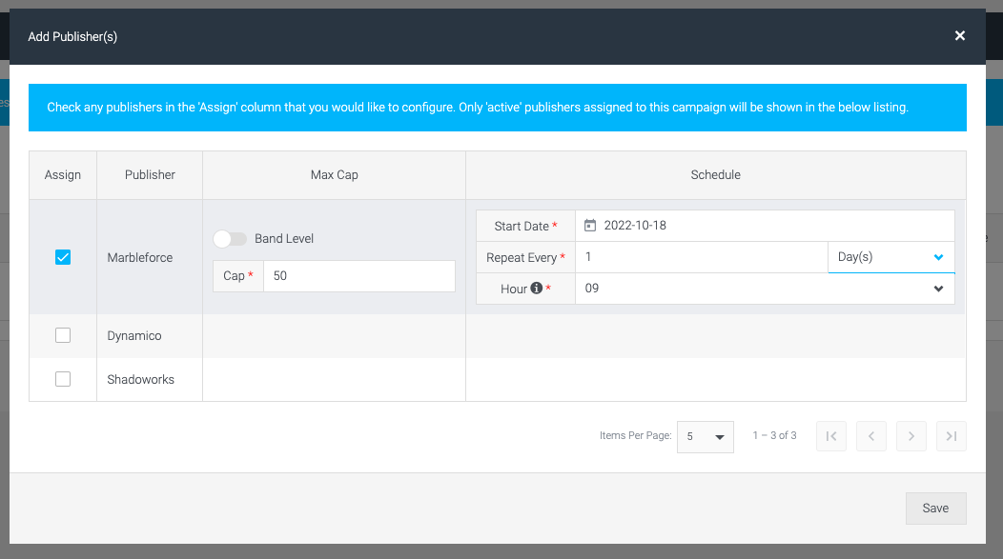
Task: Click the Max Cap column header
Action: pyautogui.click(x=334, y=175)
